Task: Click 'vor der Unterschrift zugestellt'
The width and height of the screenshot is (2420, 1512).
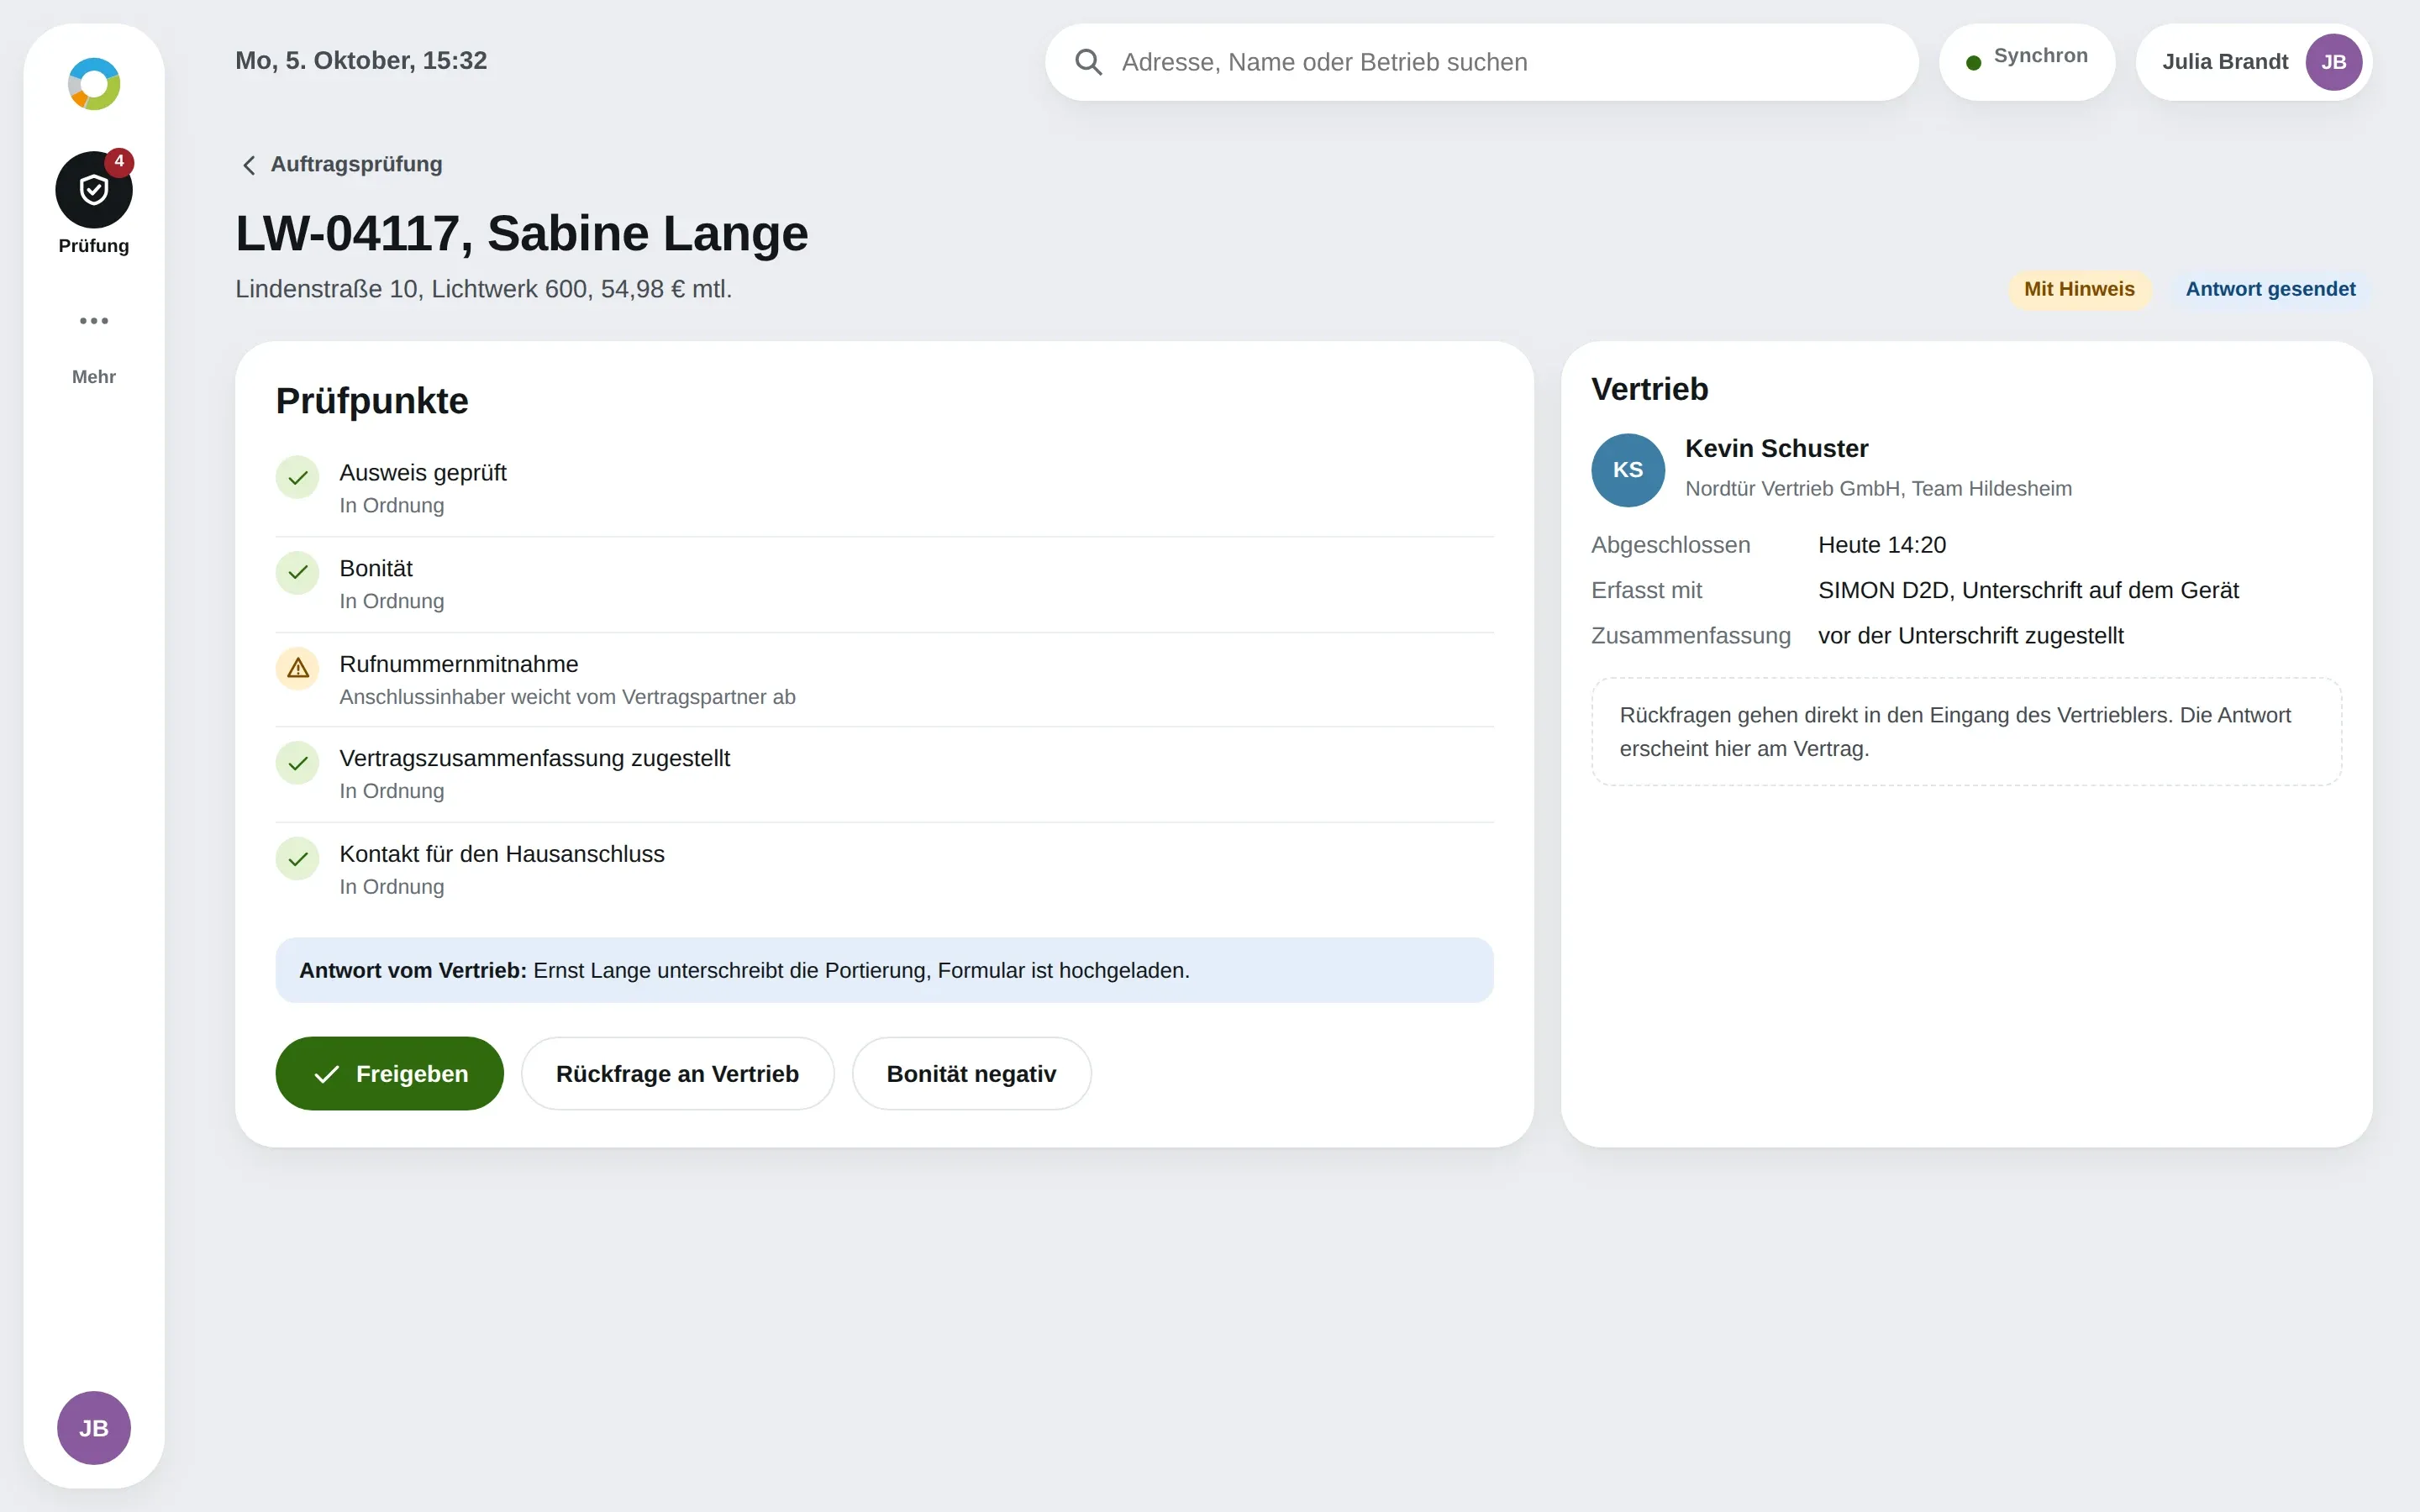Action: [1970, 636]
